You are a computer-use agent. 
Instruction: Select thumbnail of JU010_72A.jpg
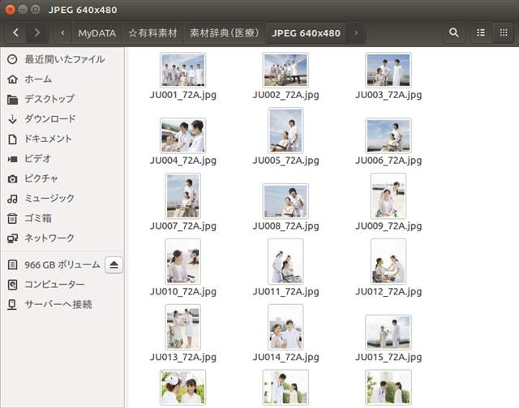coord(182,262)
